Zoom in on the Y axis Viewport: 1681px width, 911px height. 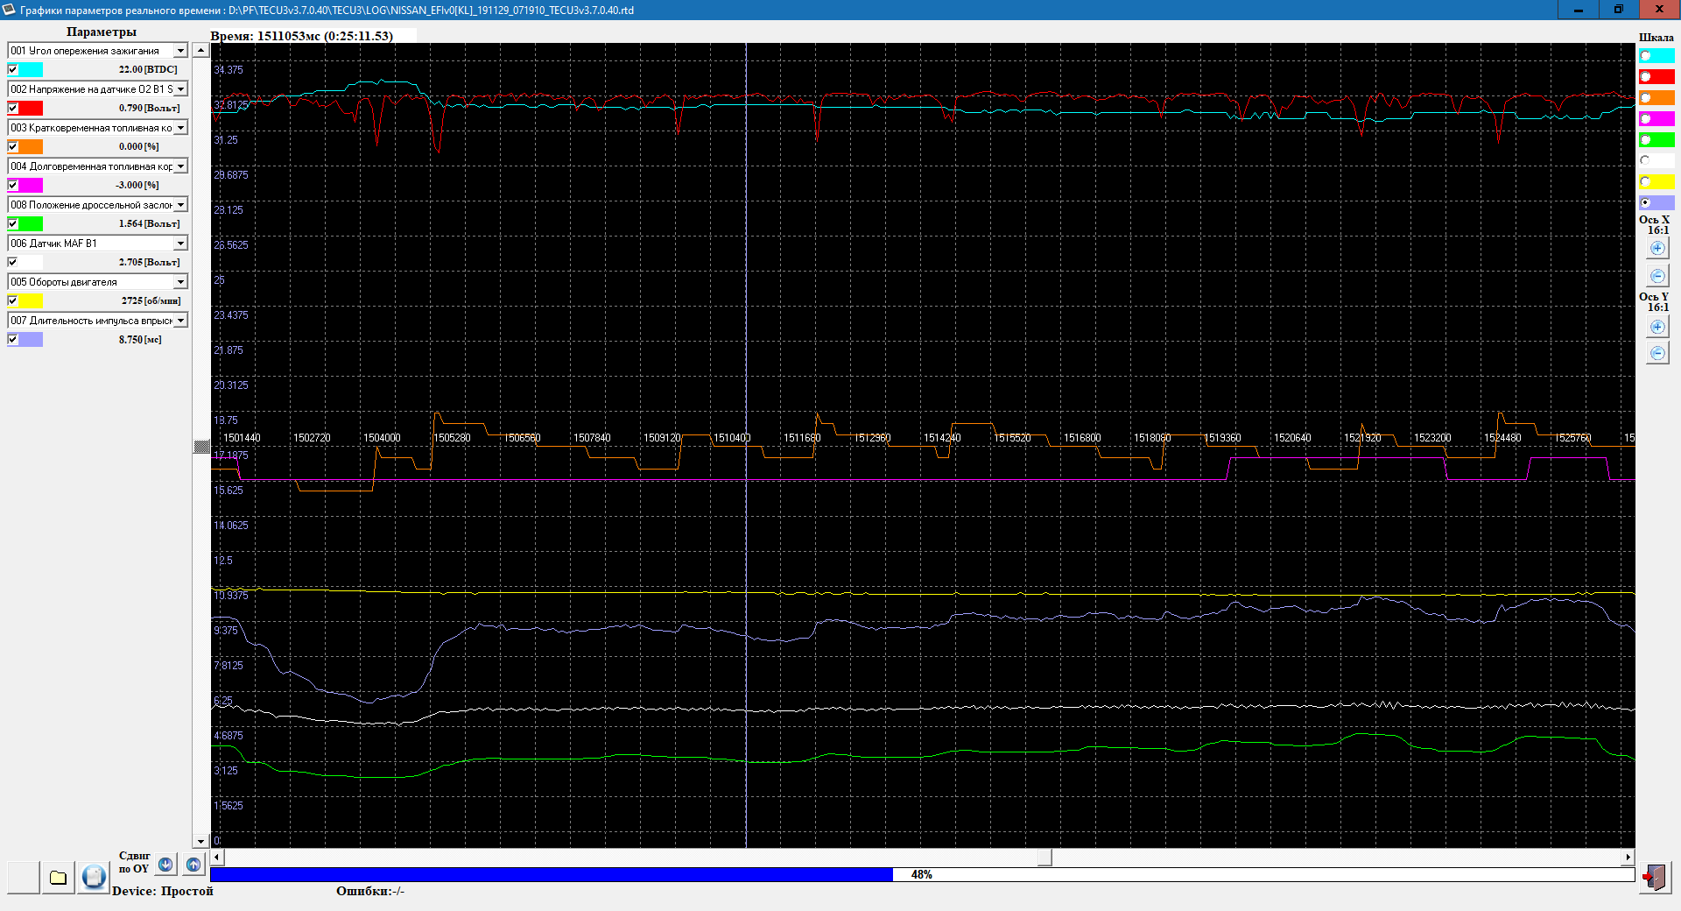1657,327
